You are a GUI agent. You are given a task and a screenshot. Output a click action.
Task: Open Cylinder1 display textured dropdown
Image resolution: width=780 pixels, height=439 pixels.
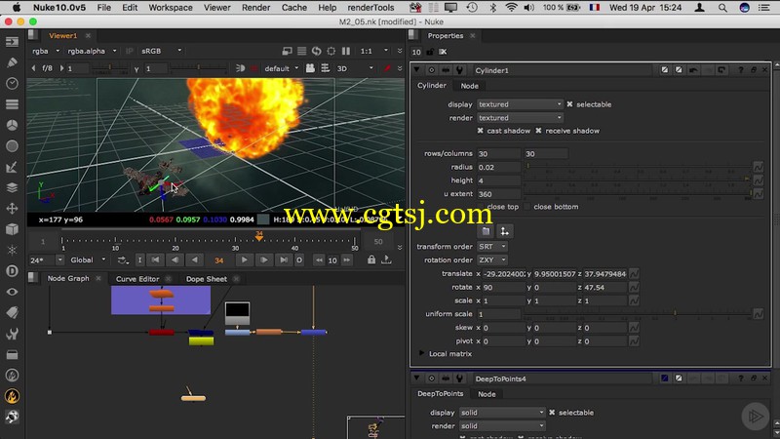tap(520, 104)
